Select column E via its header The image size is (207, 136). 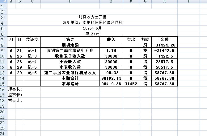point(111,2)
